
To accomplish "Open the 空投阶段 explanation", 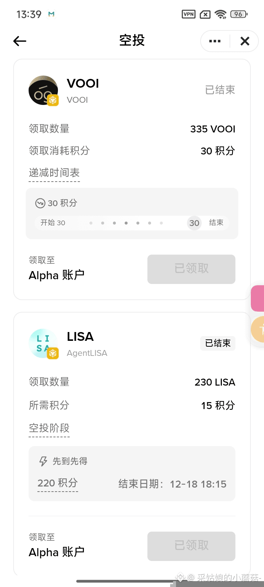I will click(49, 428).
